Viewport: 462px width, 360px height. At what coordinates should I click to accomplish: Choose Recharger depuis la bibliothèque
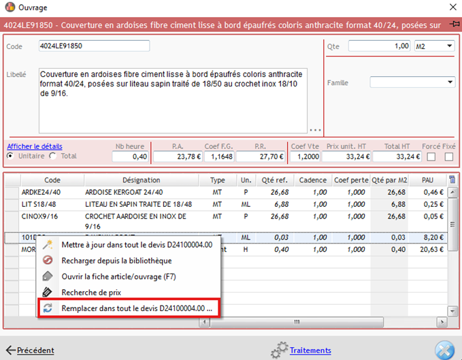(116, 261)
